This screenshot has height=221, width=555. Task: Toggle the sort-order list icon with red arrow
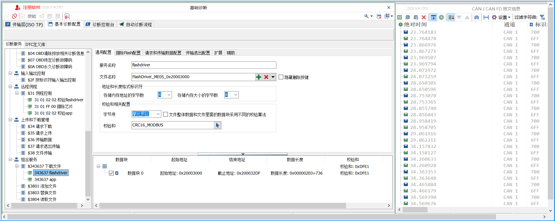(451, 17)
